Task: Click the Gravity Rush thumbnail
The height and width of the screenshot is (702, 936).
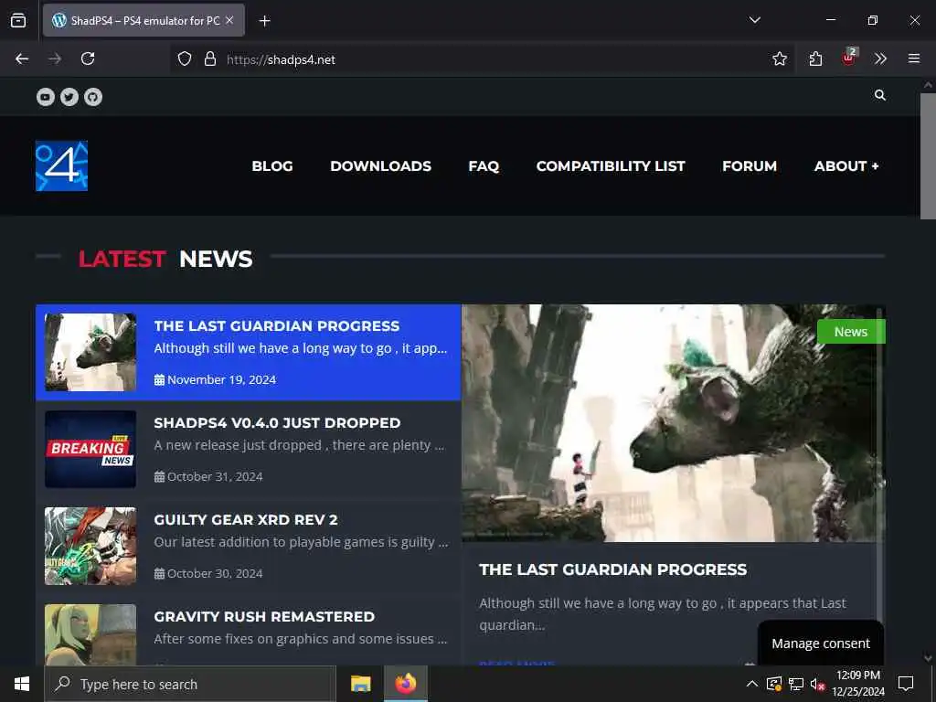Action: coord(90,634)
